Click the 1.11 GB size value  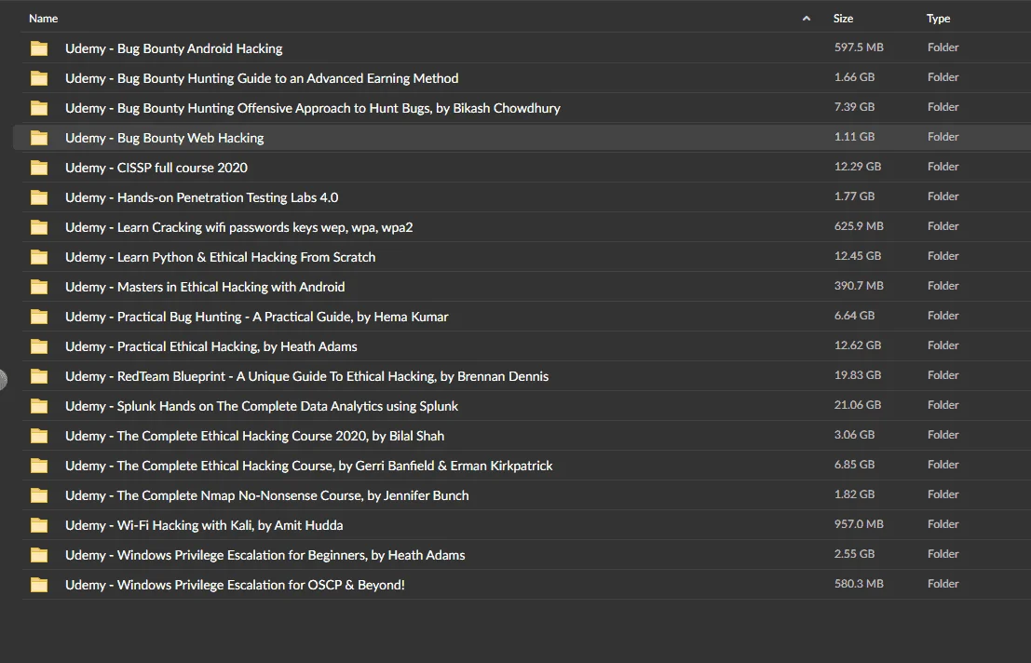[x=854, y=137]
